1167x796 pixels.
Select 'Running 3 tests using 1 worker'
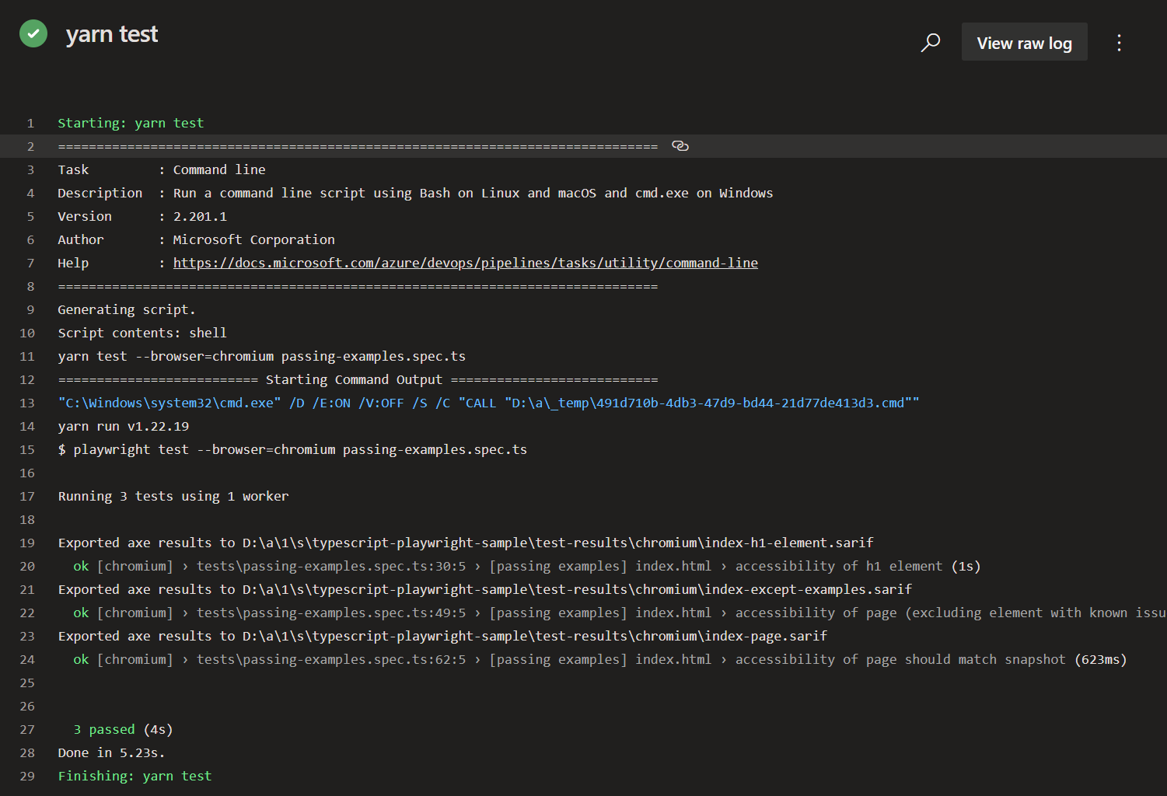pyautogui.click(x=173, y=496)
